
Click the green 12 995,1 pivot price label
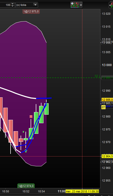tap(107, 78)
